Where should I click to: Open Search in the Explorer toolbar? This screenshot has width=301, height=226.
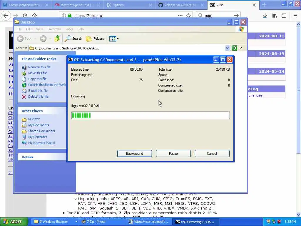click(x=73, y=39)
